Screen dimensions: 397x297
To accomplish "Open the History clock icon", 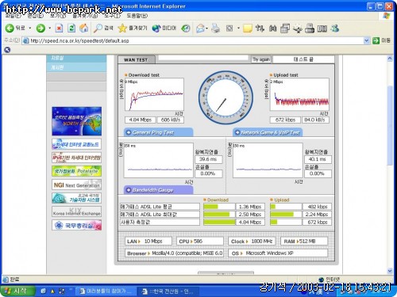I will coord(186,29).
